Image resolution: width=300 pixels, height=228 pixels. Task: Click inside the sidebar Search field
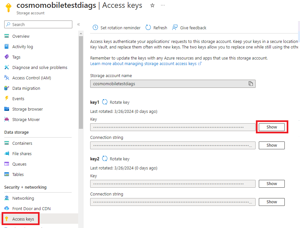pyautogui.click(x=38, y=24)
